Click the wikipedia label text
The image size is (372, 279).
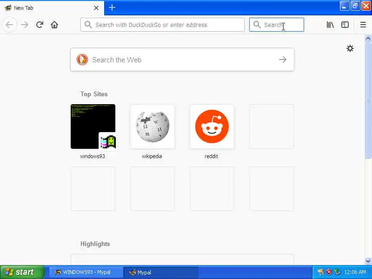click(x=152, y=156)
